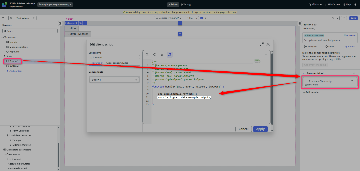
Task: Open Example (Example Default) variant dropdown
Action: 55,4
